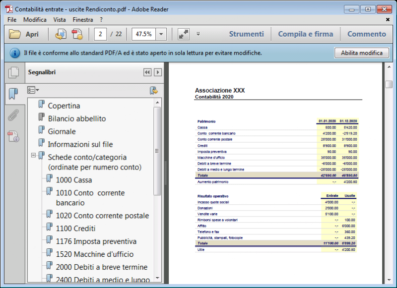Open the bookmark options menu dropdown

pyautogui.click(x=33, y=90)
